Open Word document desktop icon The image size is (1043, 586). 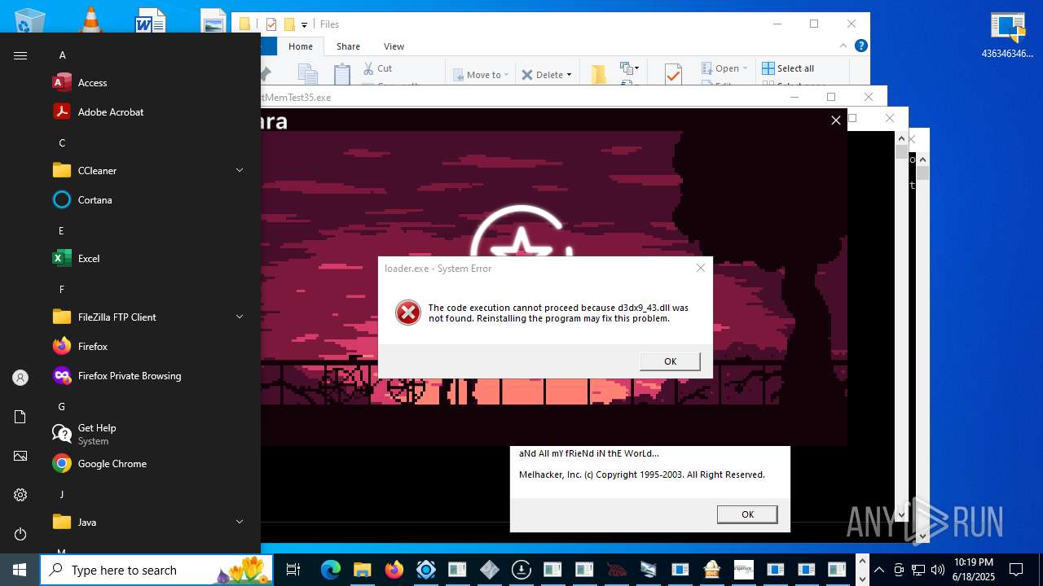[x=150, y=20]
